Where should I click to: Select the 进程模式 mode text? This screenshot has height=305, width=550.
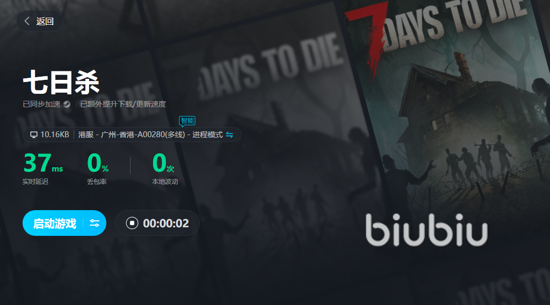point(207,135)
